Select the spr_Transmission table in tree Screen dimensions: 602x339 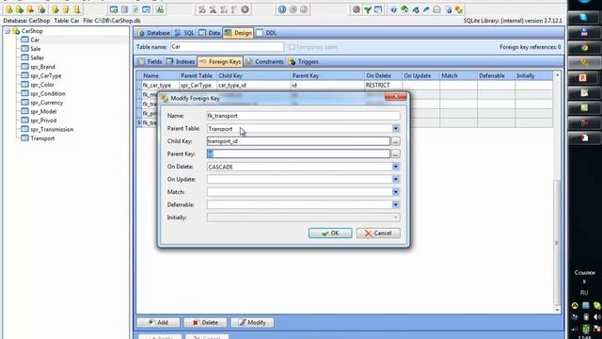pyautogui.click(x=52, y=130)
